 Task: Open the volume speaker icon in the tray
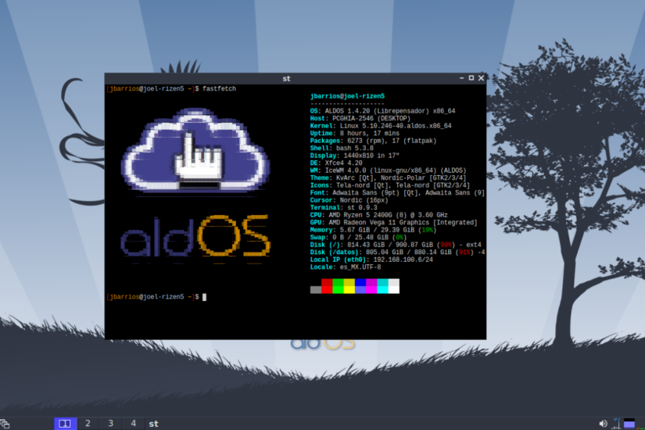pyautogui.click(x=603, y=424)
